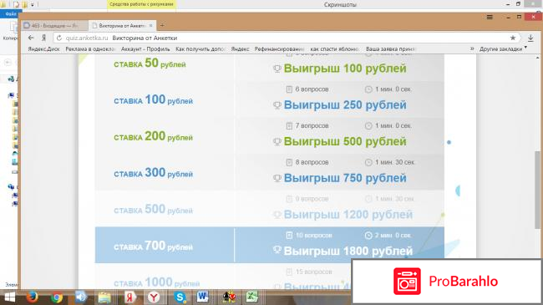Open Skype from the taskbar
The height and width of the screenshot is (305, 543).
point(180,297)
